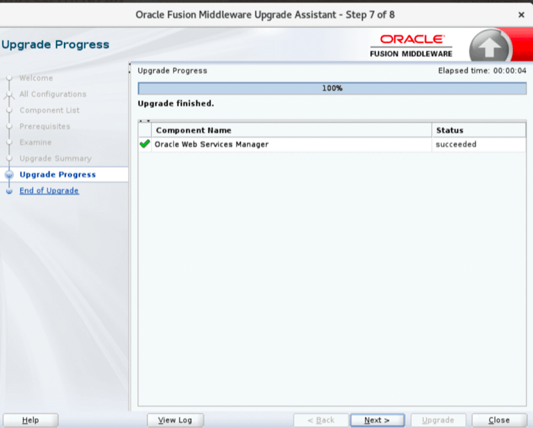Open the End of Upgrade link
The height and width of the screenshot is (428, 533).
(49, 191)
